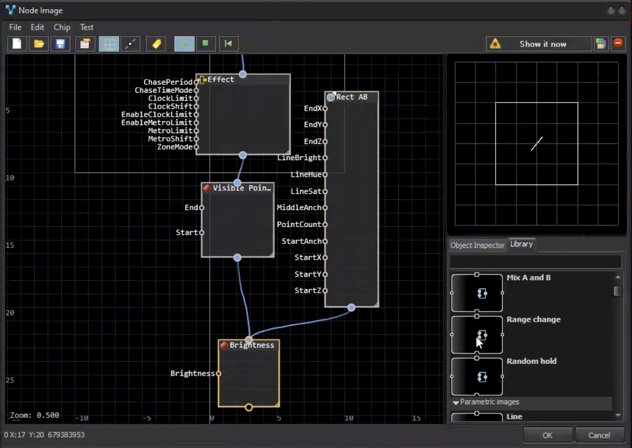The height and width of the screenshot is (448, 632).
Task: Toggle the diagonal line connection button
Action: click(x=130, y=44)
